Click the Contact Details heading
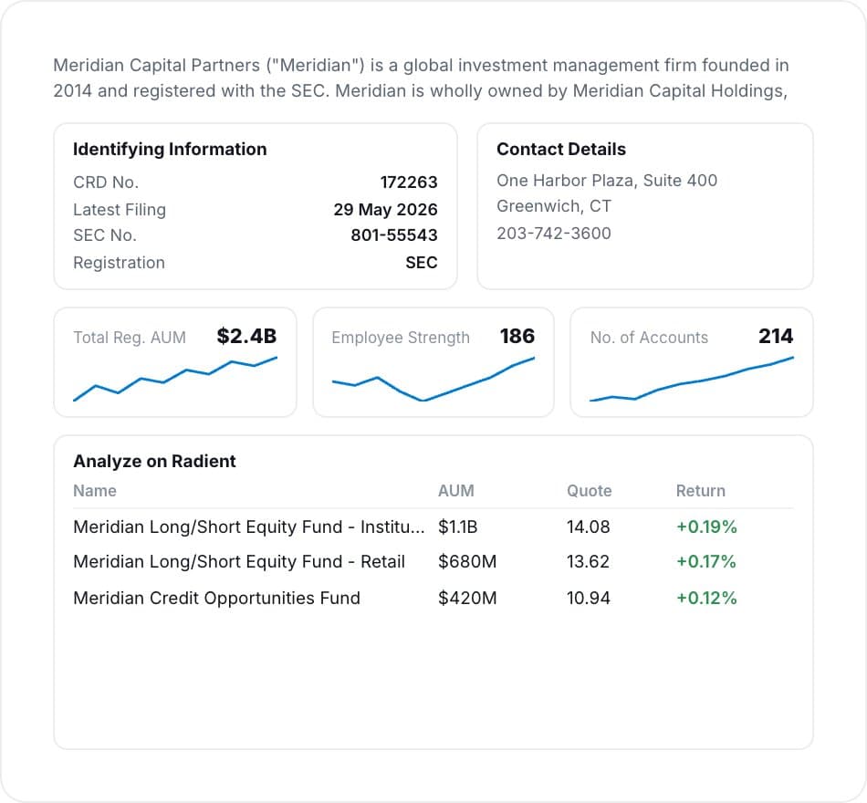This screenshot has width=867, height=803. [x=561, y=150]
